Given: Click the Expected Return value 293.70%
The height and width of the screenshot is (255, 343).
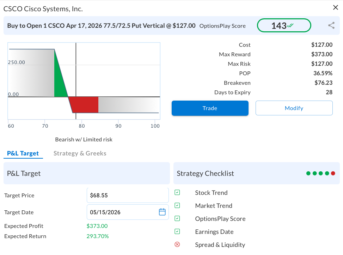Looking at the screenshot, I should click(98, 236).
